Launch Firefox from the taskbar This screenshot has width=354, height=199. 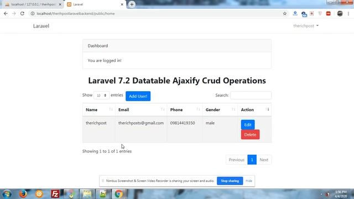(23, 194)
